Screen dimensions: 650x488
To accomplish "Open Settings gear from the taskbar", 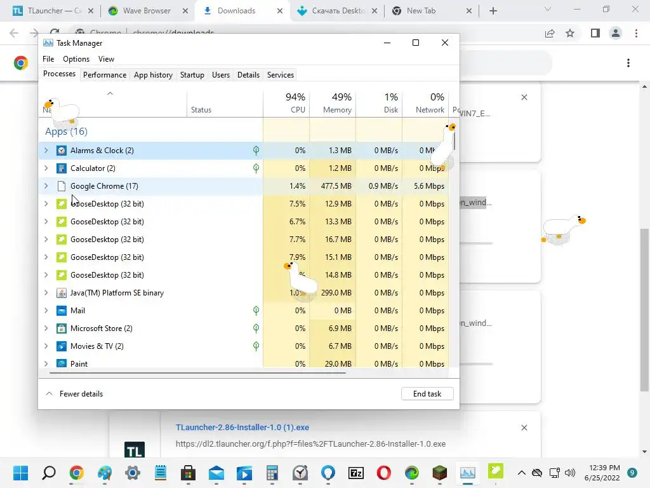I will pos(133,473).
